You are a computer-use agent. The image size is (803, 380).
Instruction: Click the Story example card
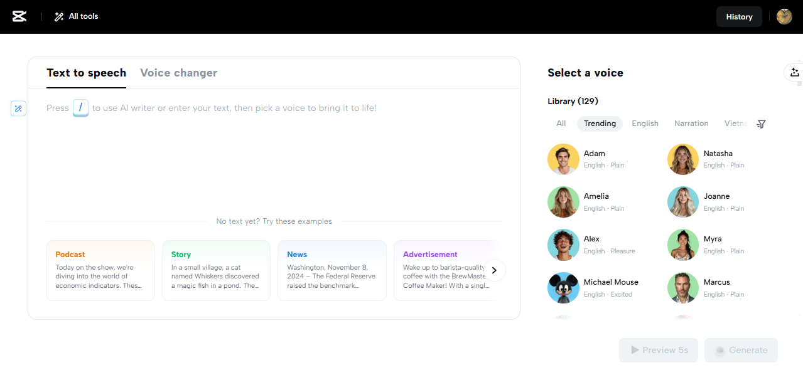coord(216,270)
